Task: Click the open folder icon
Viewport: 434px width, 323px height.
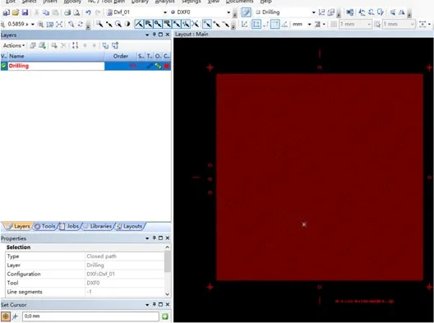Action: 16,12
